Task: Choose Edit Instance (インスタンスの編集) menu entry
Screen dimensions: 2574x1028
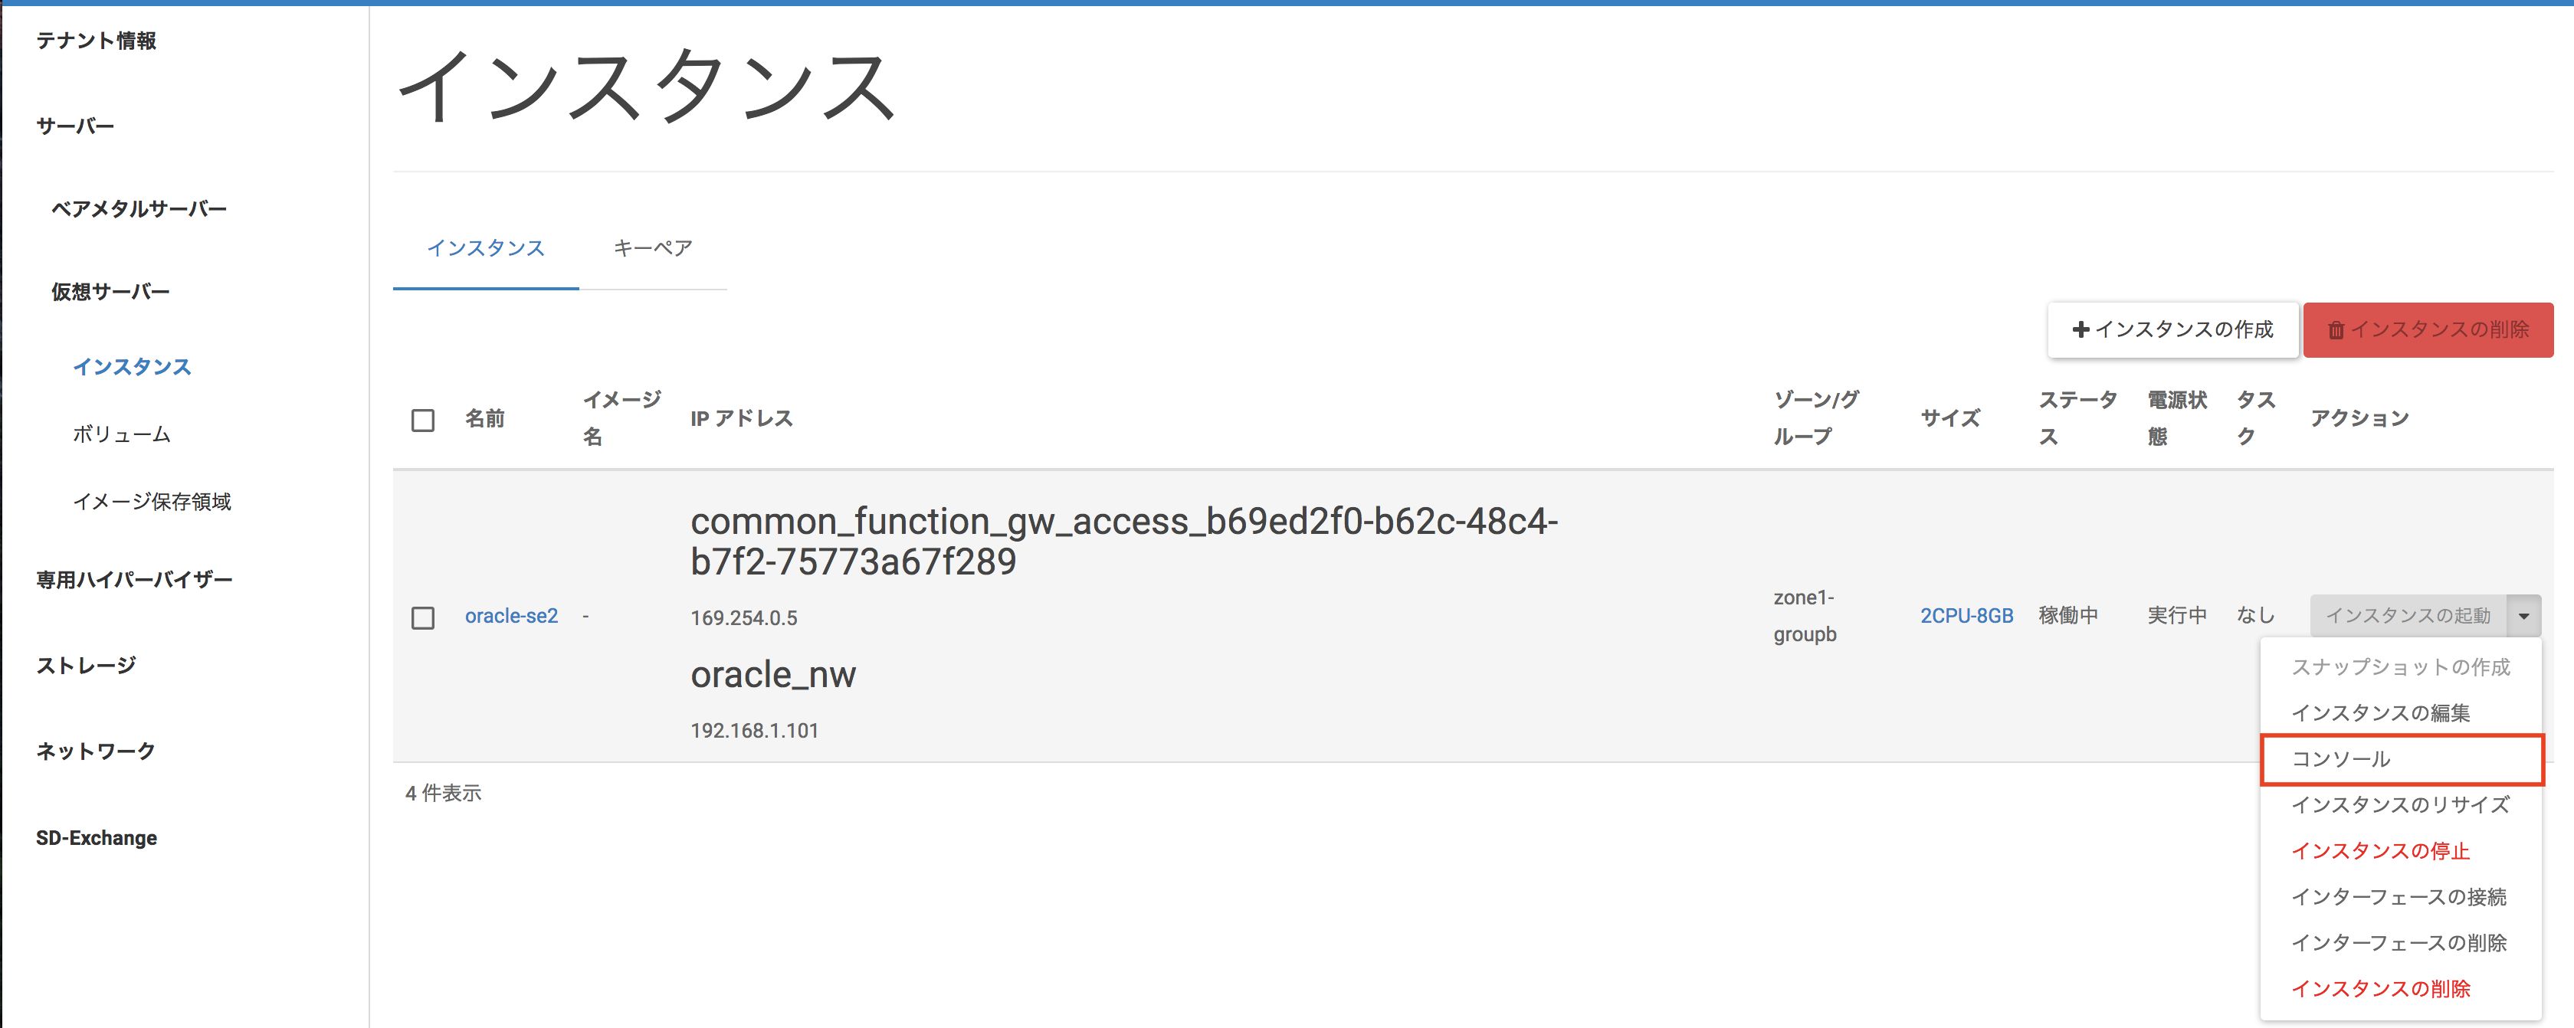Action: (x=2379, y=713)
